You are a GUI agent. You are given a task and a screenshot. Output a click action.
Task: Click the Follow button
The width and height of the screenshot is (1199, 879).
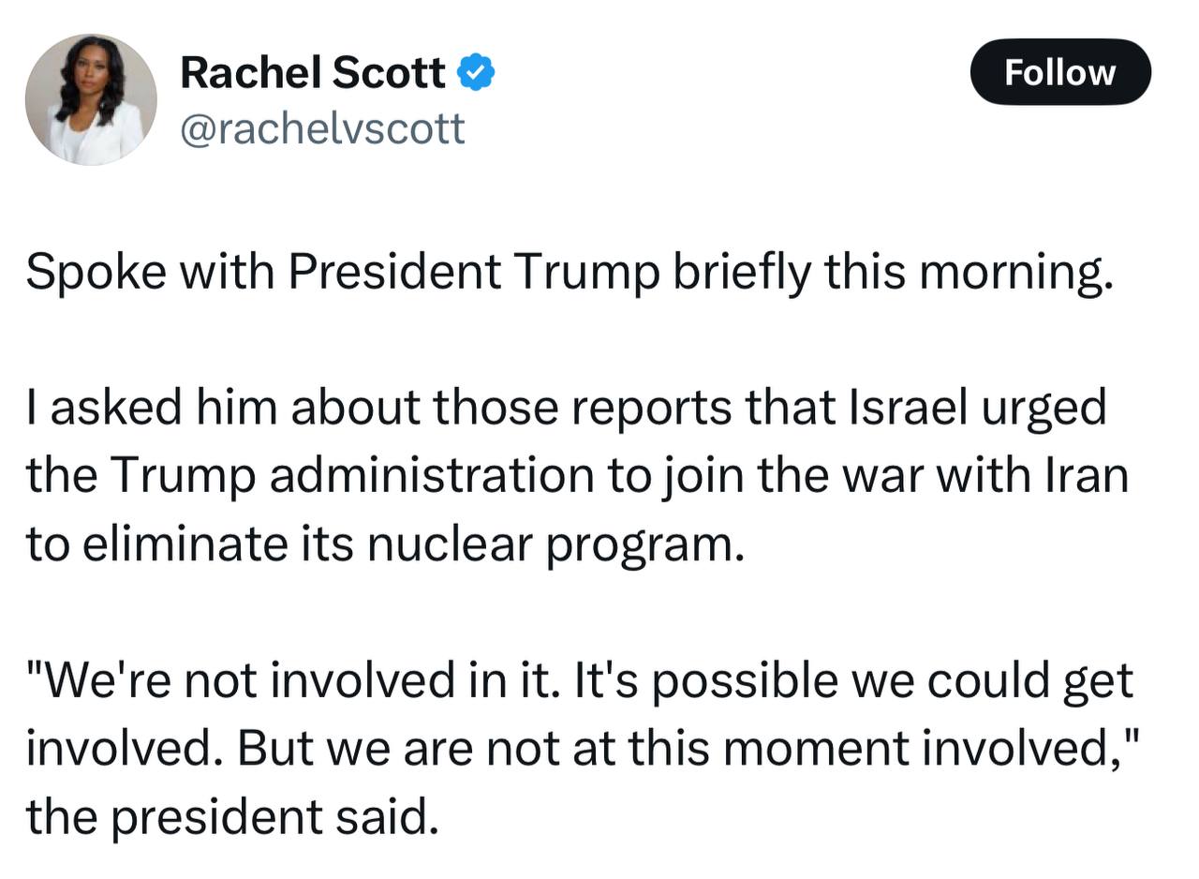(x=1059, y=72)
